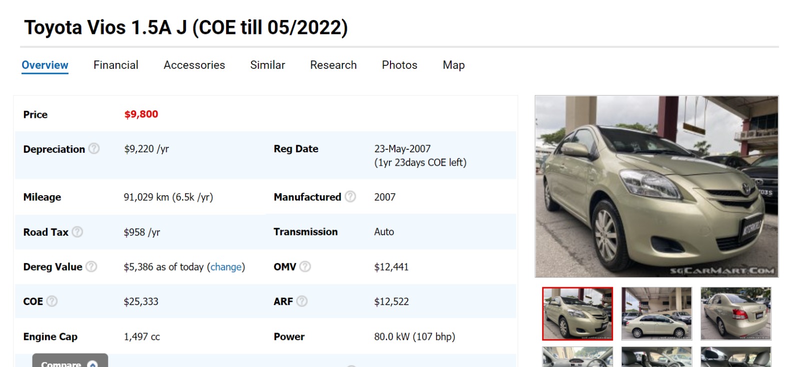This screenshot has width=800, height=367.
Task: Click the help icon beside Depreciation
Action: coord(94,149)
